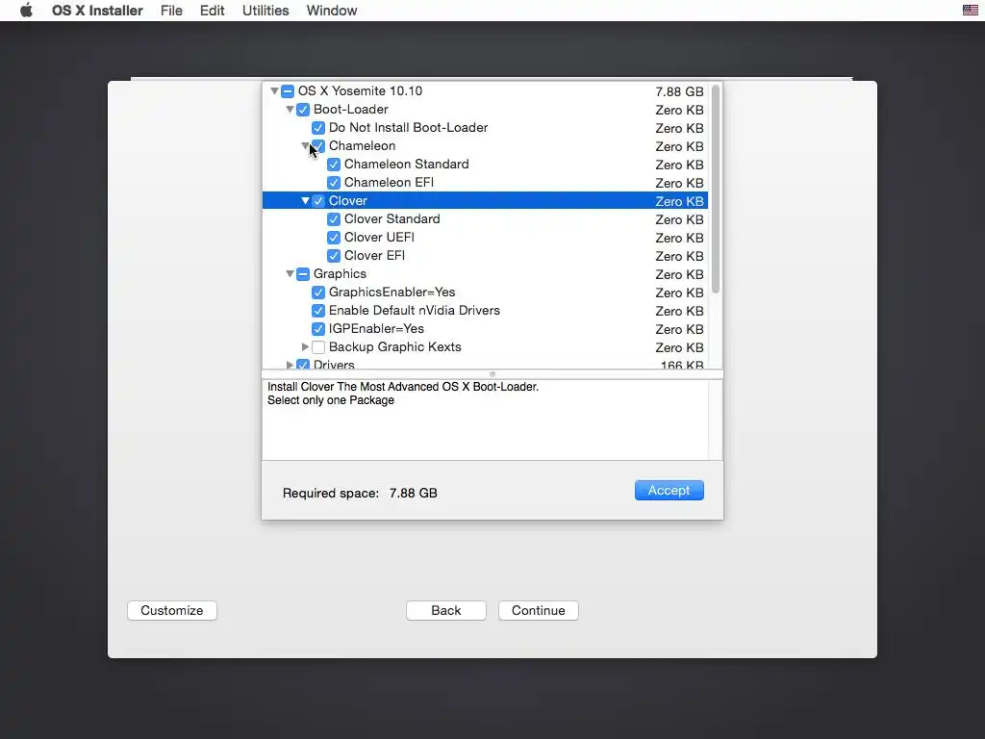Click the Accept button

669,490
